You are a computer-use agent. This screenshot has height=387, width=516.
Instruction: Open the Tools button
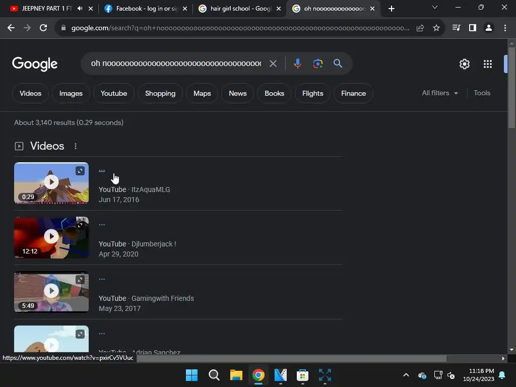click(482, 93)
